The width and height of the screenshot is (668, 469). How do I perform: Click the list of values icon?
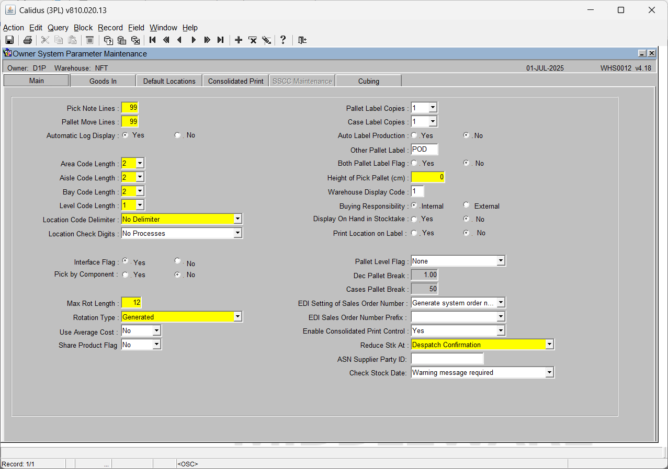pyautogui.click(x=89, y=40)
